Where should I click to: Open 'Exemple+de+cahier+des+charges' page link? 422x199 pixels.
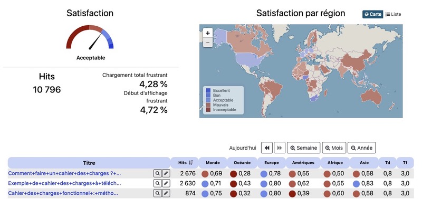[64, 183]
